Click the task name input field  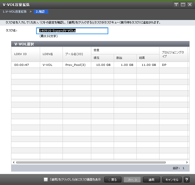point(73,31)
